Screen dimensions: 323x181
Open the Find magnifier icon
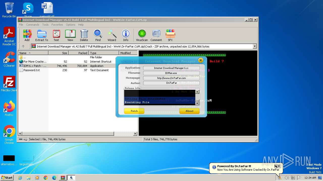pos(98,35)
